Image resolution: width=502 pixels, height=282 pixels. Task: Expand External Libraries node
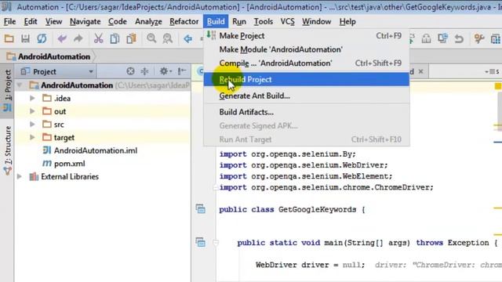pyautogui.click(x=20, y=176)
